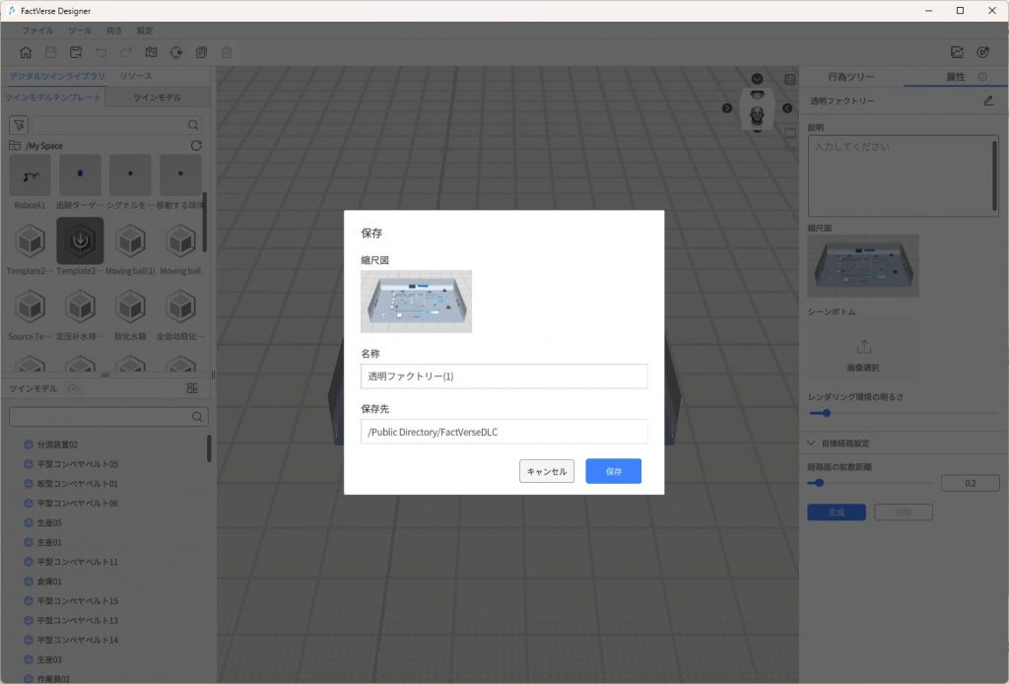Viewport: 1009px width, 684px height.
Task: Switch to the リソース tab
Action: (136, 76)
